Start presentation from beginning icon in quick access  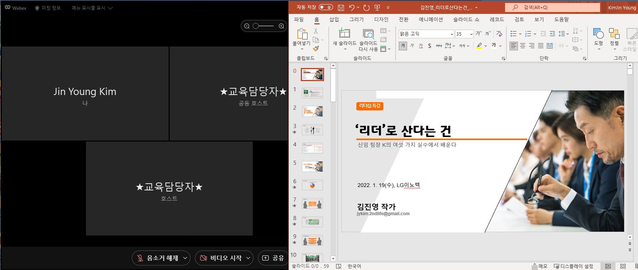coord(377,8)
